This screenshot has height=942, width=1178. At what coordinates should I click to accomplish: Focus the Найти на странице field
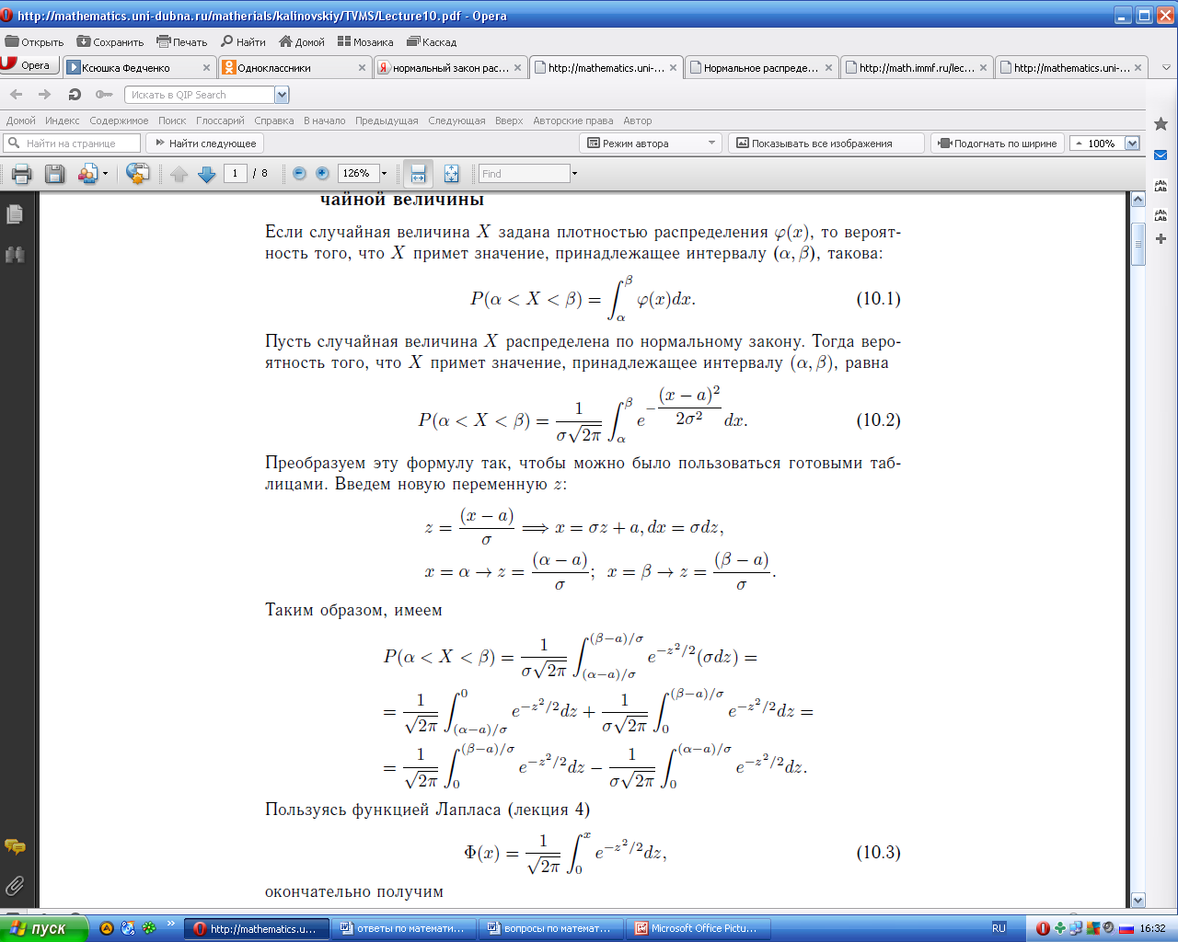(x=72, y=143)
